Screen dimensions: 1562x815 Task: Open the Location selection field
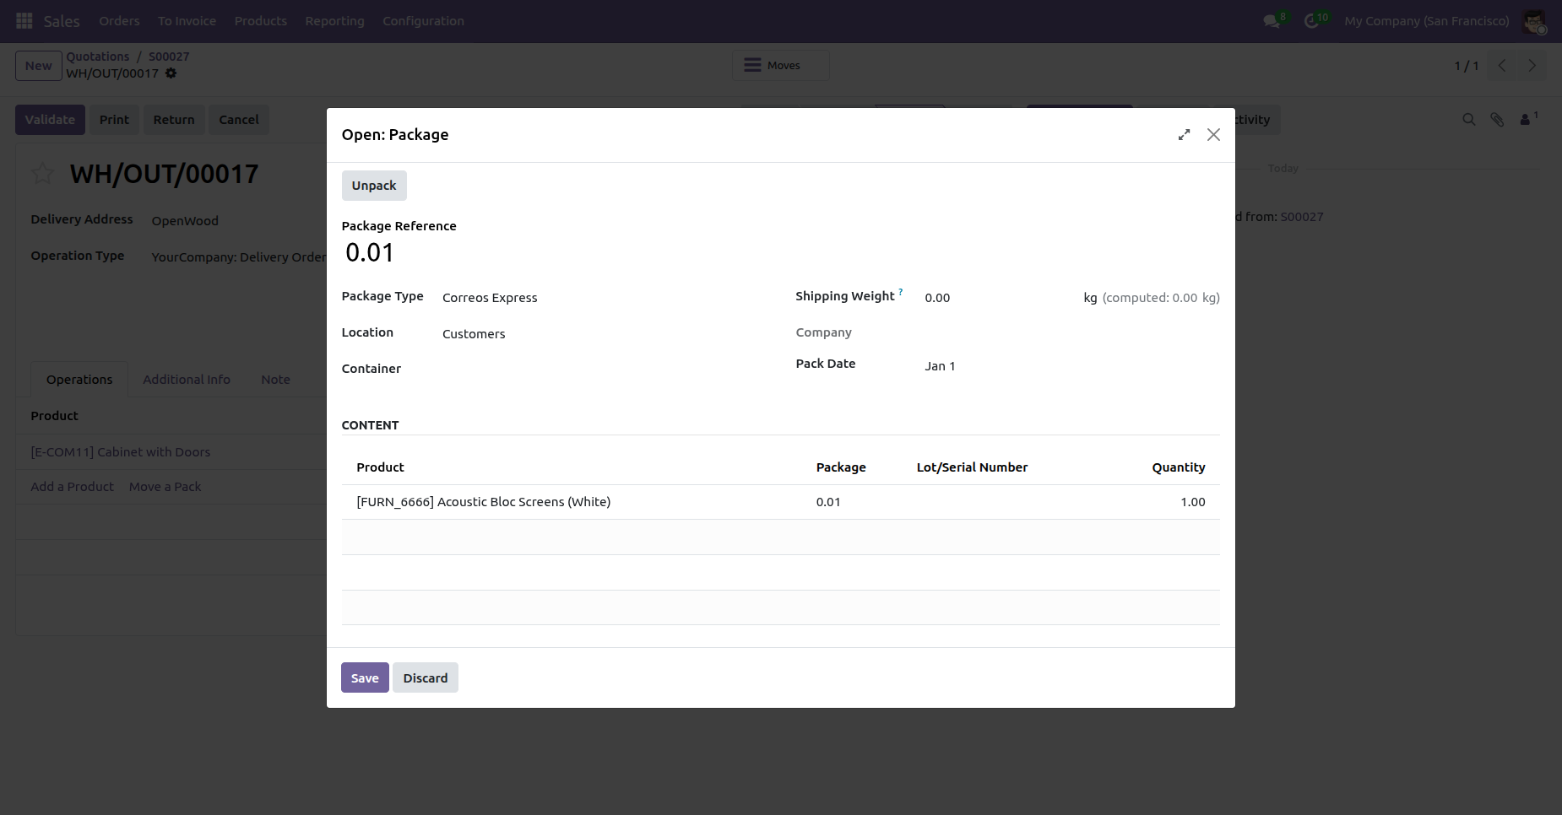(x=608, y=334)
